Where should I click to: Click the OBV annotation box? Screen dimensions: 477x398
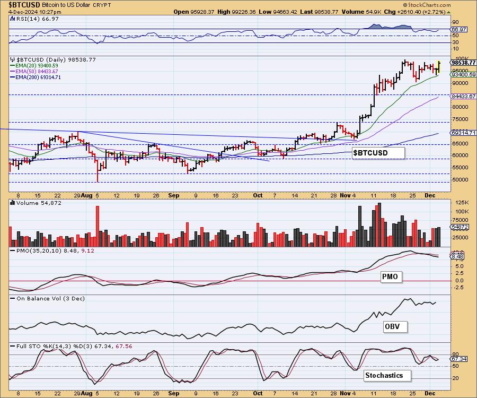pos(395,327)
